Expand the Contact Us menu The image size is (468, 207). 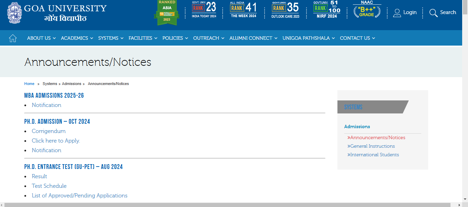click(x=357, y=38)
